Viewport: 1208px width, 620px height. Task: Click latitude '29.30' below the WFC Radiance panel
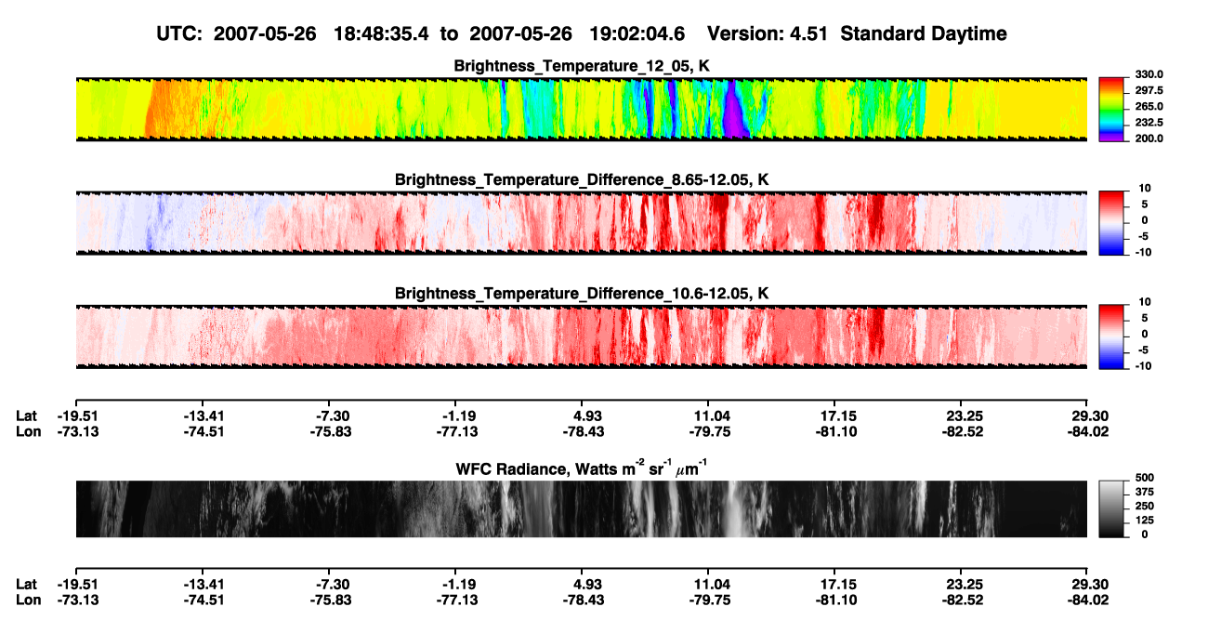tap(1090, 584)
